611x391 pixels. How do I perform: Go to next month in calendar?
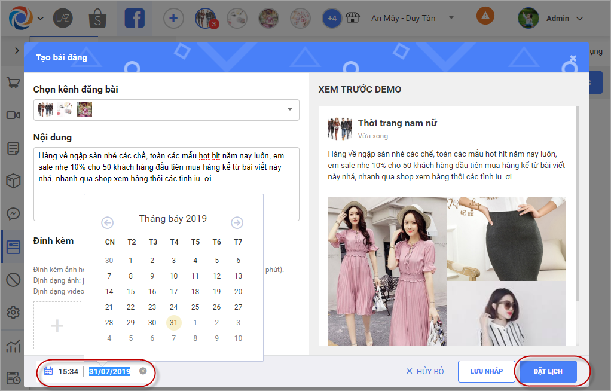[x=237, y=223]
